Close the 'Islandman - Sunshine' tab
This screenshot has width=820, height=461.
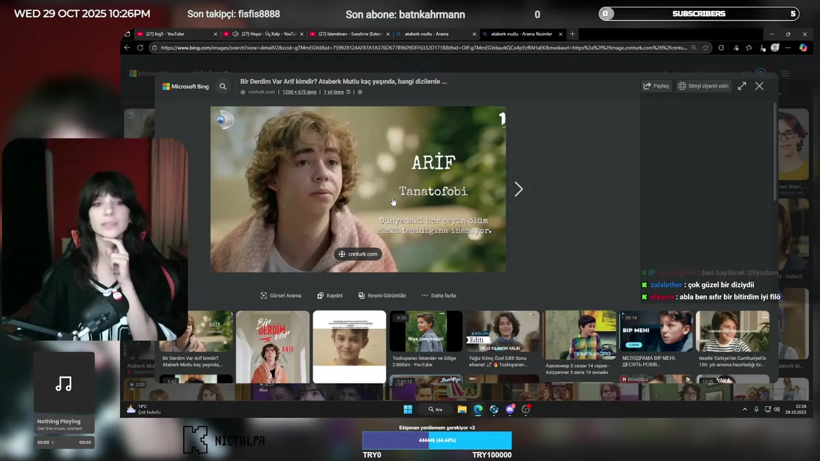388,34
